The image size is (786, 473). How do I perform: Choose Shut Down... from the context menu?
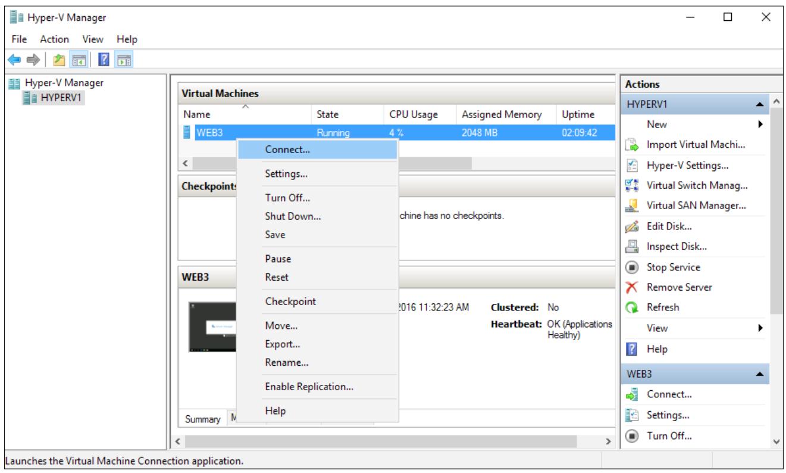coord(317,217)
